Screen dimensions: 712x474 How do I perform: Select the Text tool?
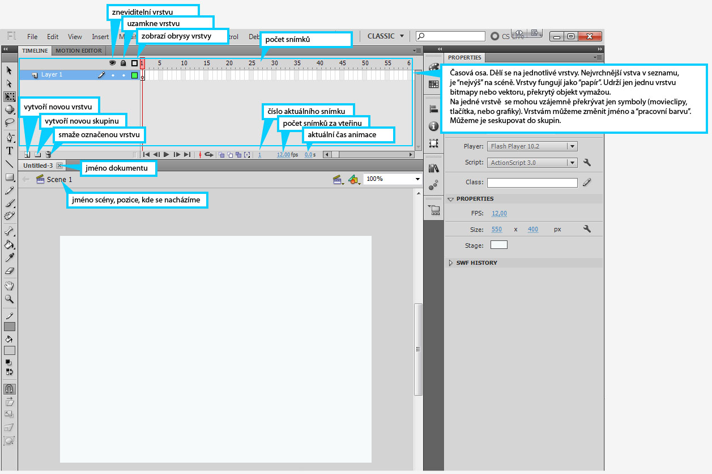click(x=10, y=151)
